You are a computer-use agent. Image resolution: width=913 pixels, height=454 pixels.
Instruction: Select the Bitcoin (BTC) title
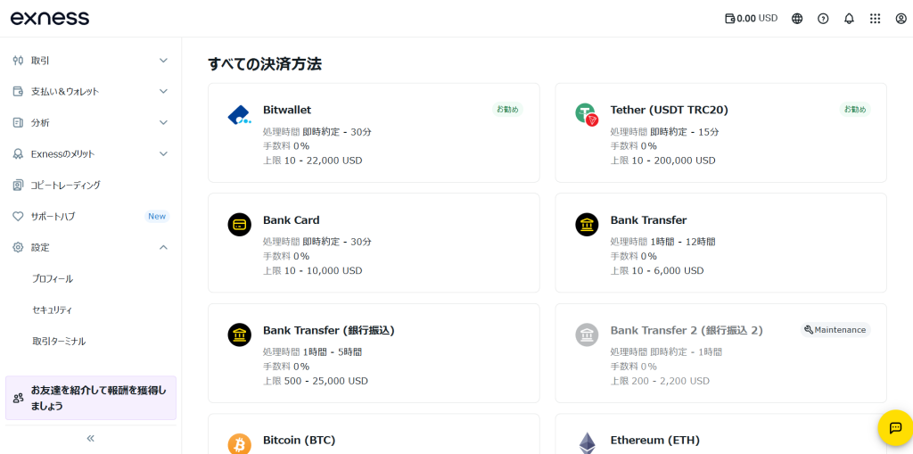(x=300, y=440)
